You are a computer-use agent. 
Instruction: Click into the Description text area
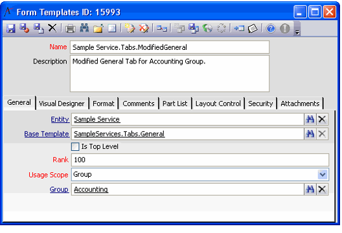(170, 73)
